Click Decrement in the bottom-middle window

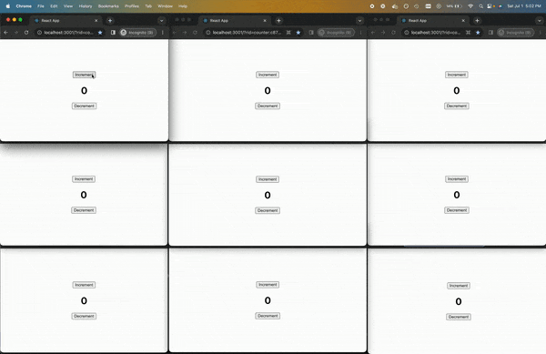268,316
